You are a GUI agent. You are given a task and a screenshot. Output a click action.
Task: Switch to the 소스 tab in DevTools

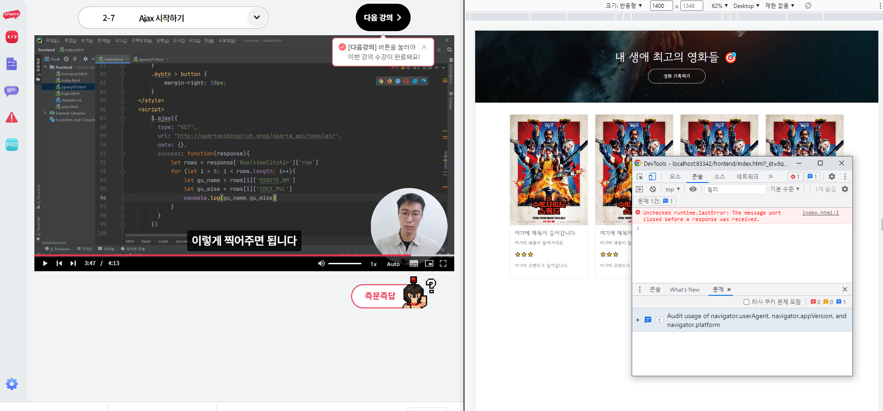(719, 176)
